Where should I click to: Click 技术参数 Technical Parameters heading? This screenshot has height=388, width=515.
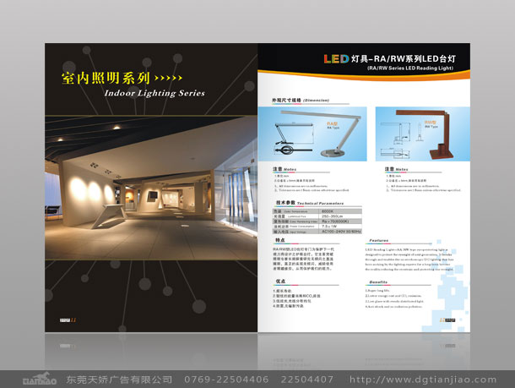click(309, 203)
